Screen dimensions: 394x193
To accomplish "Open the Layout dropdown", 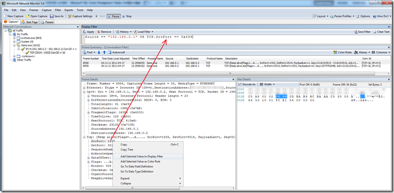I will pyautogui.click(x=320, y=17).
